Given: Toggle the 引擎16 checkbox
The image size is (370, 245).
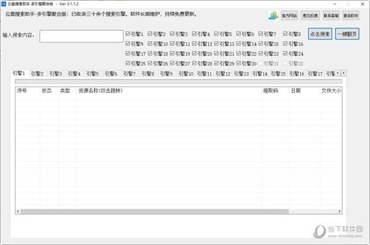Looking at the screenshot, I should [286, 44].
